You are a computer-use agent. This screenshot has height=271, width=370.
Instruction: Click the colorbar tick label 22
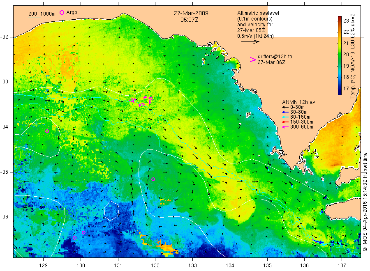coord(346,32)
